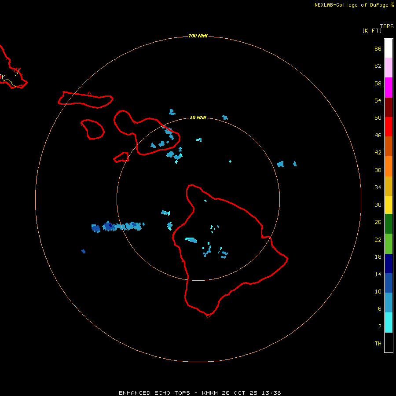Click the "KHKM" station identifier in the caption

(209, 393)
